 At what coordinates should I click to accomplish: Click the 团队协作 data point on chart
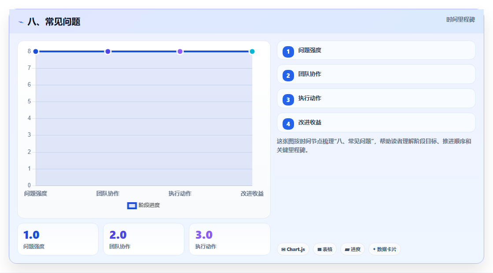point(108,51)
